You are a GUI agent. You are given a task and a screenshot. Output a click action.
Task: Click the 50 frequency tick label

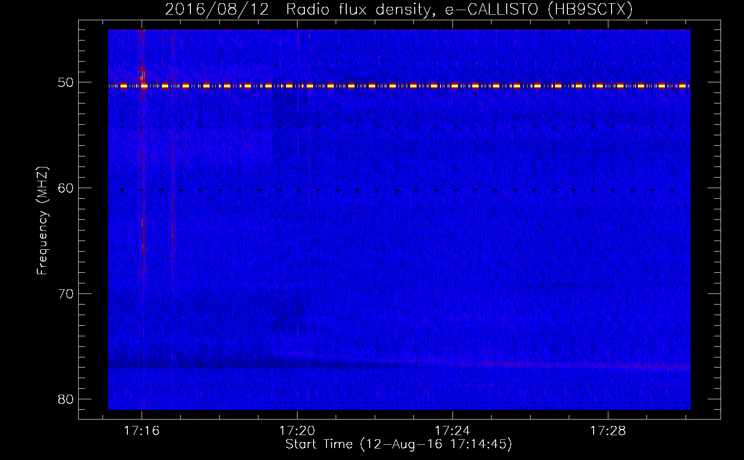[66, 82]
